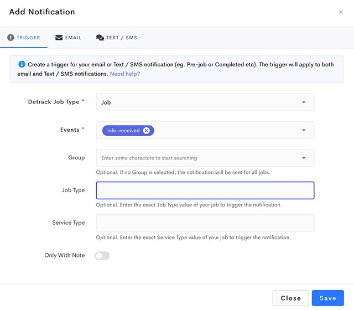
Task: Switch to the Email tab
Action: (x=68, y=38)
